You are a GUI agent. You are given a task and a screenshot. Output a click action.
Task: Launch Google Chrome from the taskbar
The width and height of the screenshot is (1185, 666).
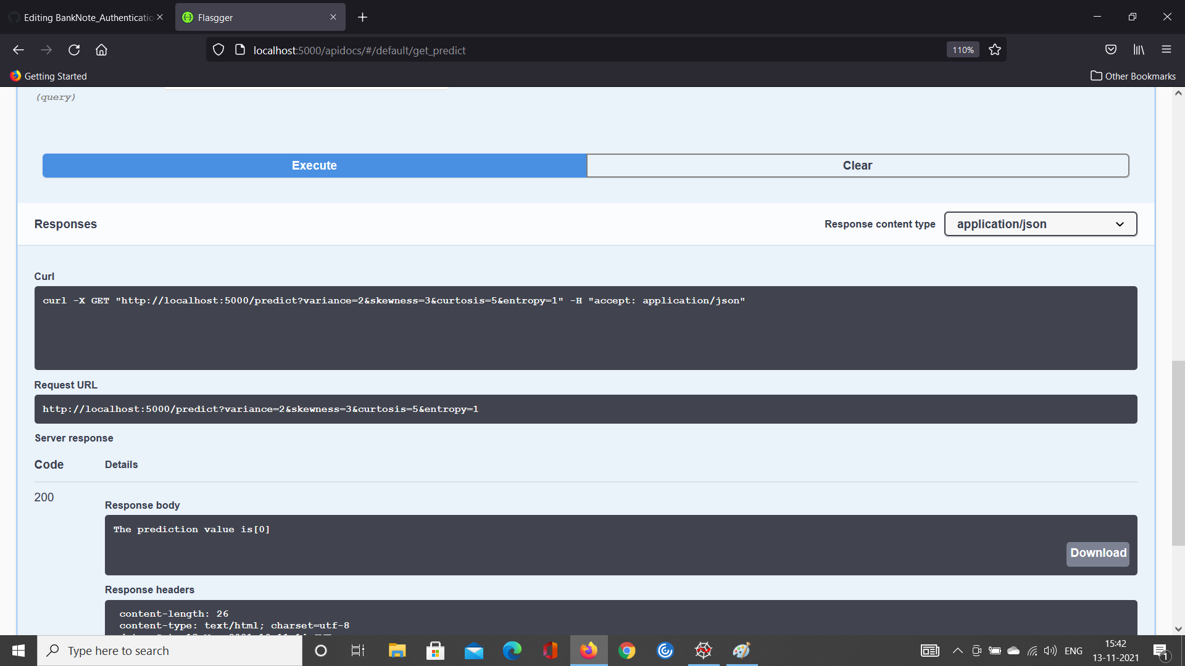[628, 651]
